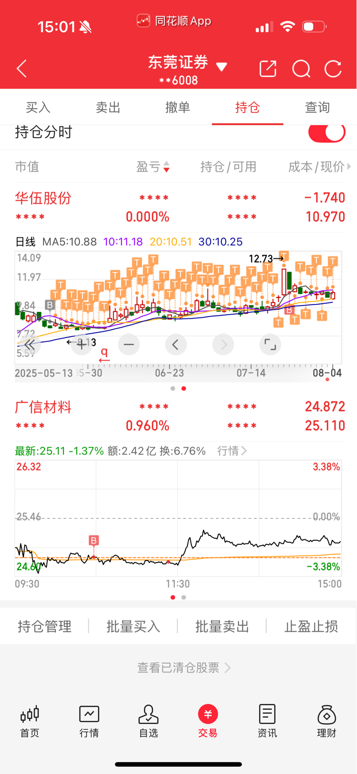
Task: Expand the 成本/现价 column arrow
Action: pyautogui.click(x=349, y=166)
